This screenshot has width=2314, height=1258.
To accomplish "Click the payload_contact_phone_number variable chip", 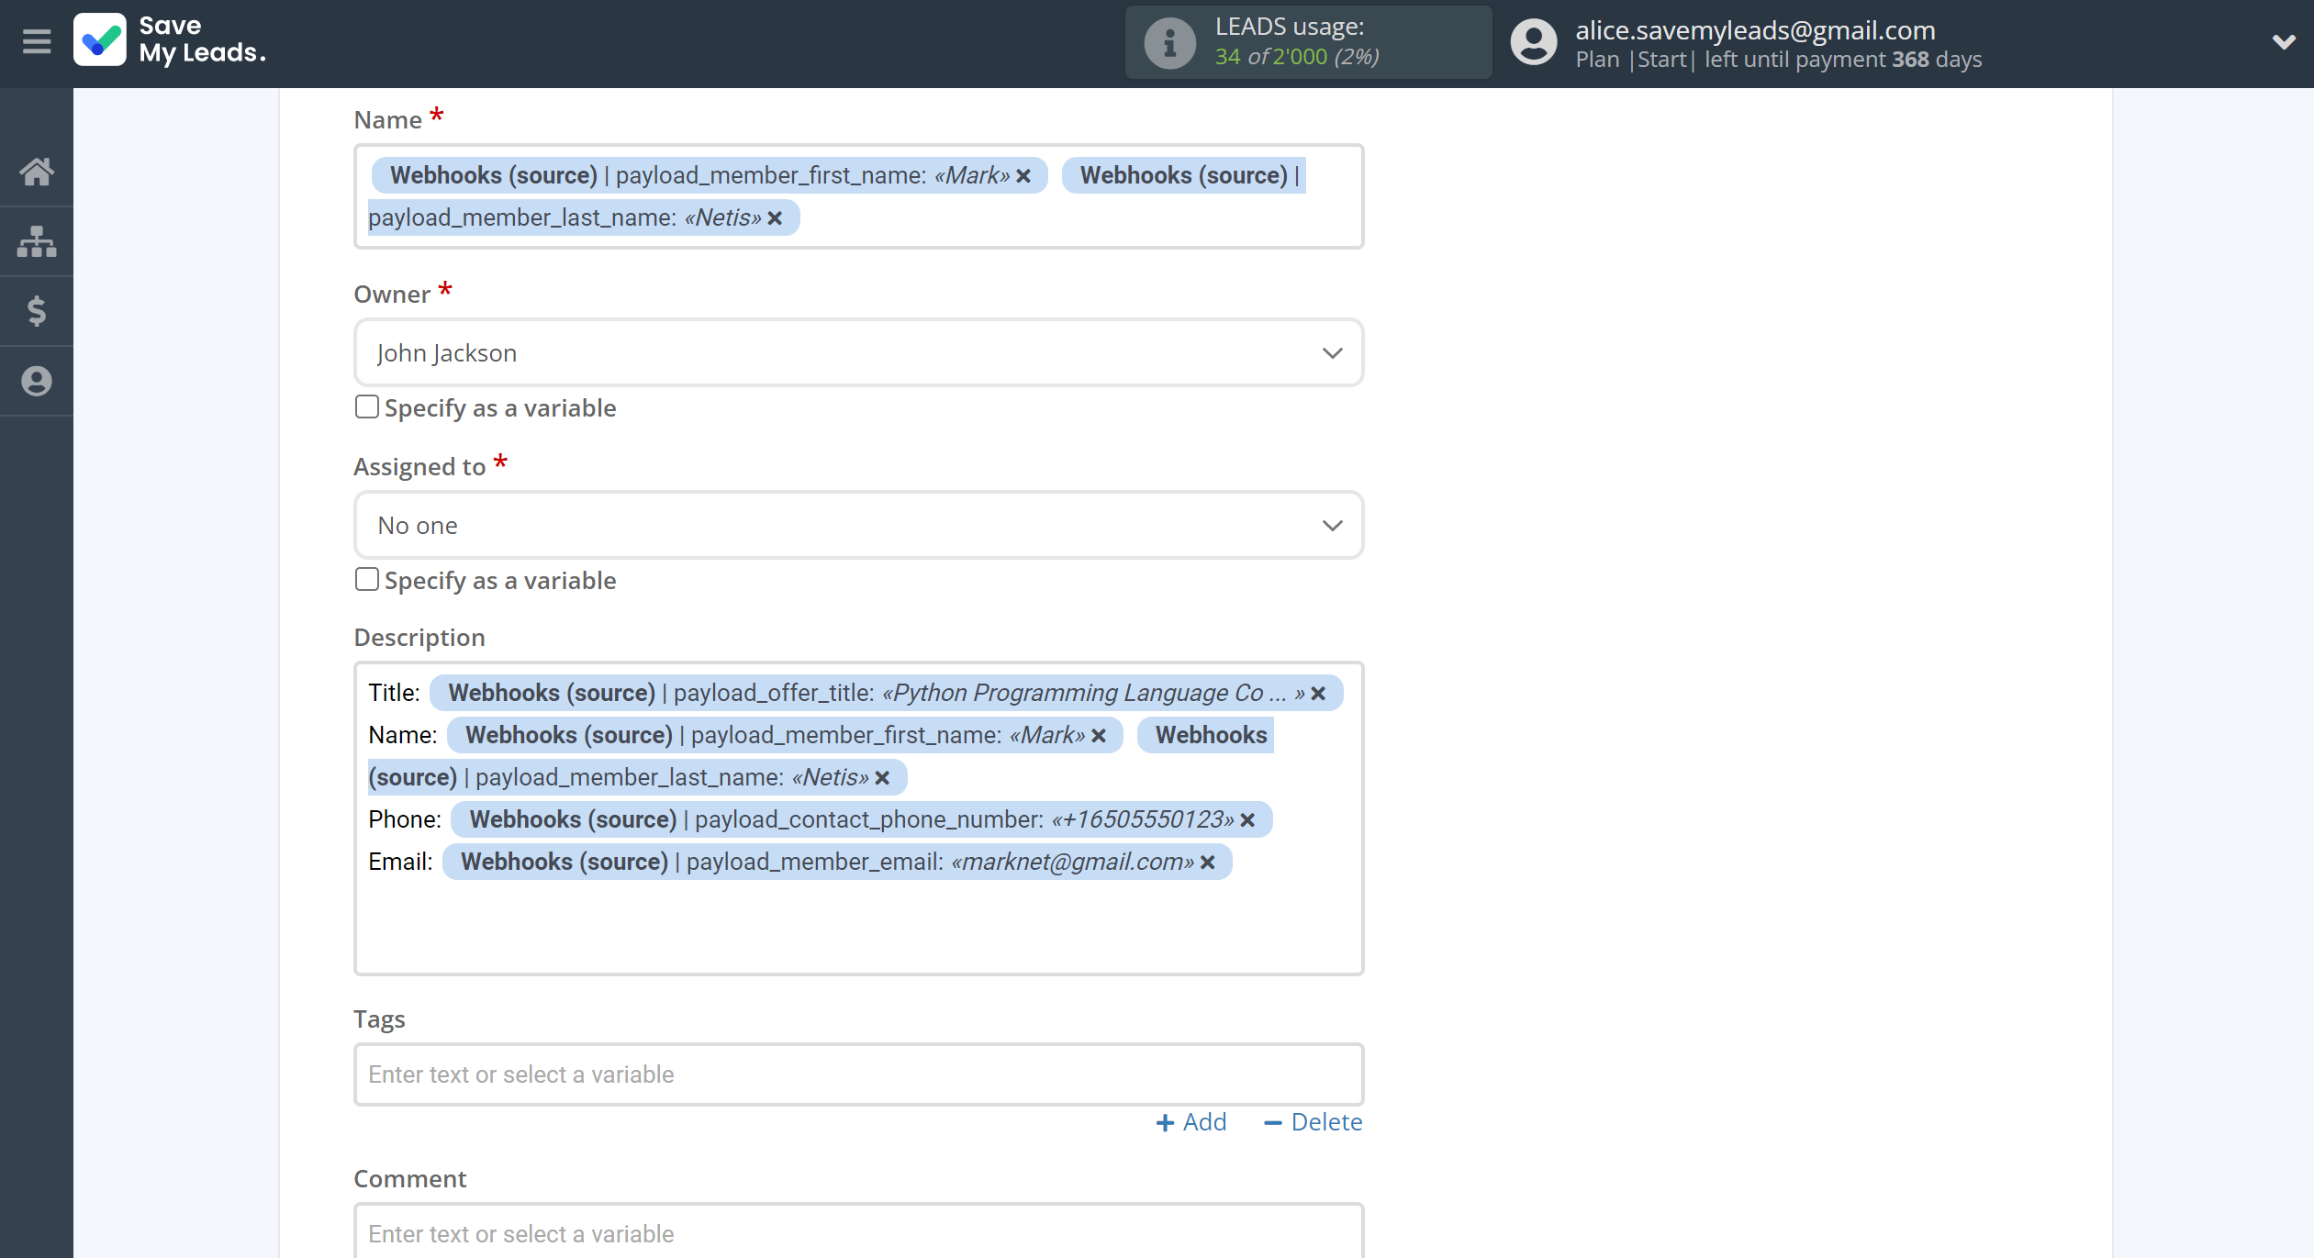I will pyautogui.click(x=861, y=819).
